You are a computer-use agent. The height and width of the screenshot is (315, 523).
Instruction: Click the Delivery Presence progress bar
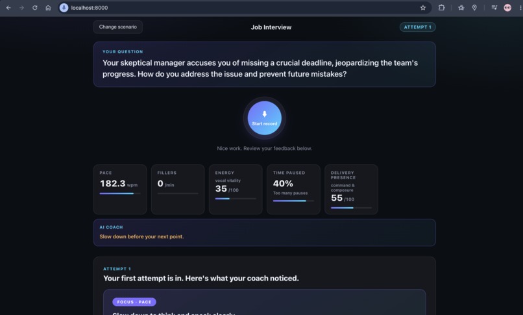(x=351, y=208)
